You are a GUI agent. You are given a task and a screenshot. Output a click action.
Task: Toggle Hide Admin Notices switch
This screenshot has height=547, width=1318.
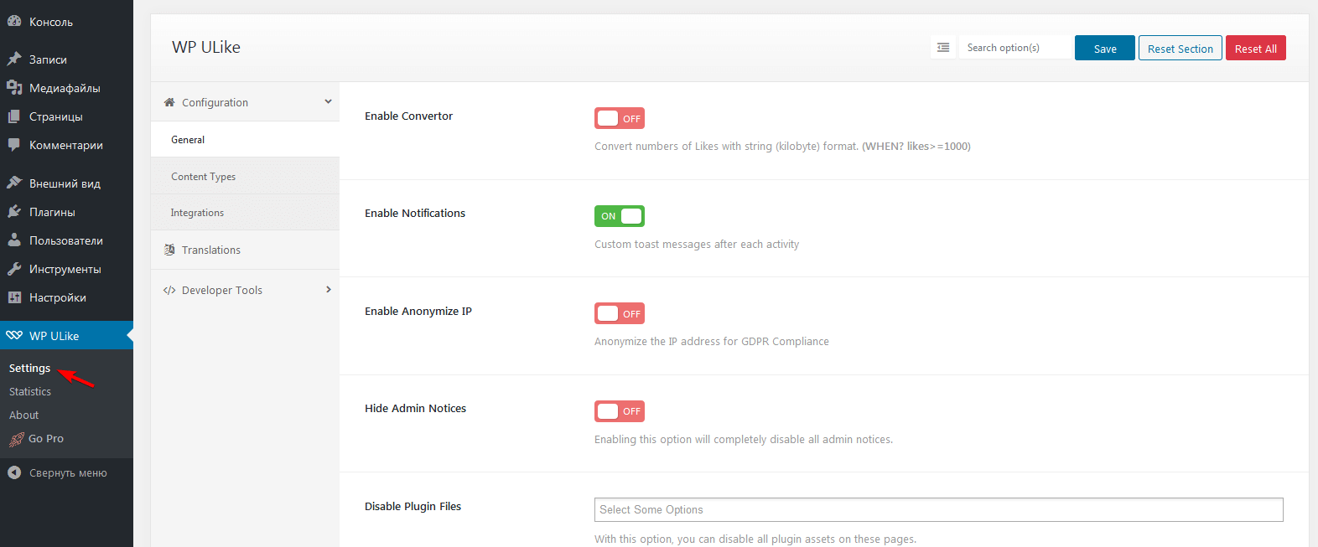click(x=620, y=411)
